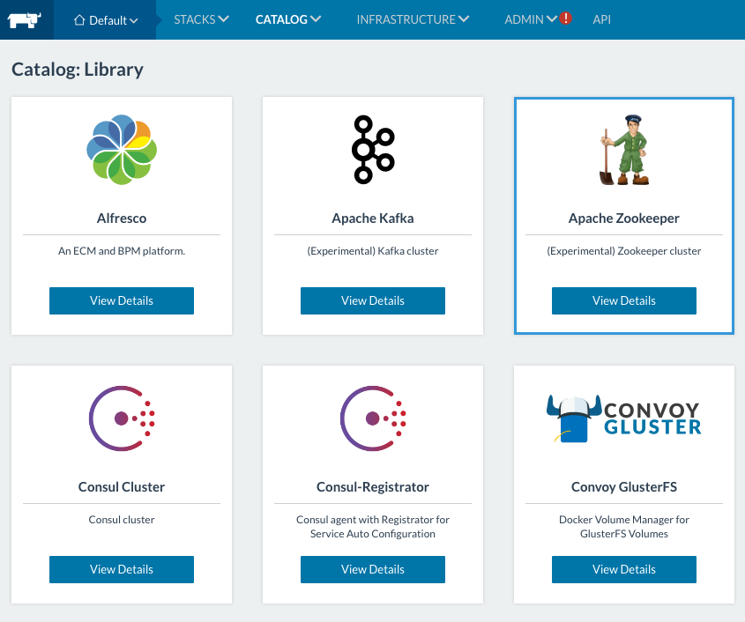This screenshot has width=745, height=622.
Task: View details for Alfresco
Action: coord(122,300)
